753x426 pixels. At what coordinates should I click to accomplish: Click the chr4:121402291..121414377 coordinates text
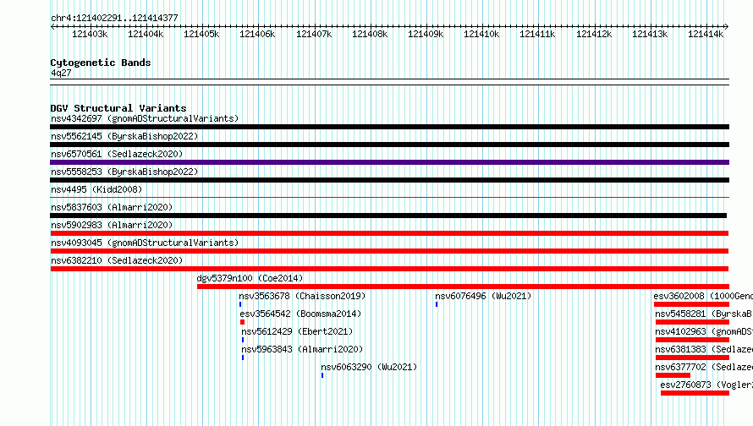114,18
